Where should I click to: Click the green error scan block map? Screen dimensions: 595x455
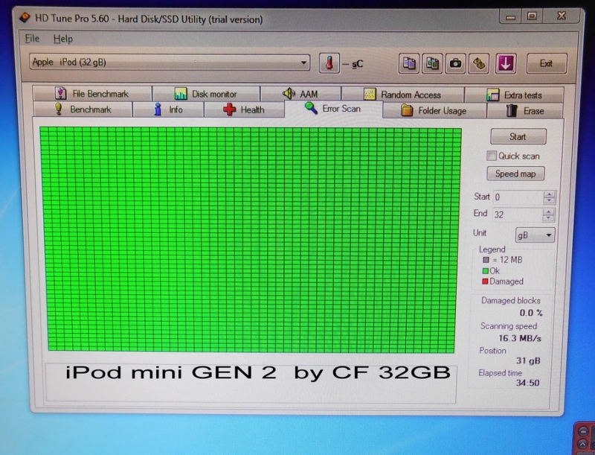click(x=251, y=240)
